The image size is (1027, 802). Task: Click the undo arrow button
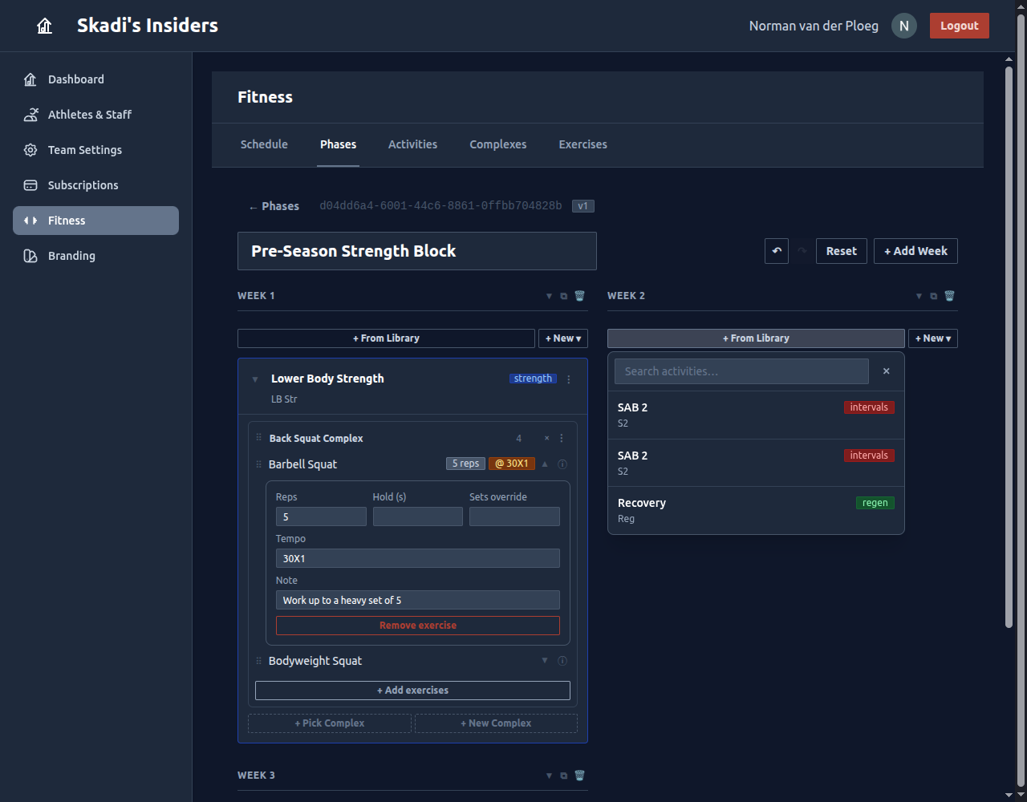tap(777, 251)
